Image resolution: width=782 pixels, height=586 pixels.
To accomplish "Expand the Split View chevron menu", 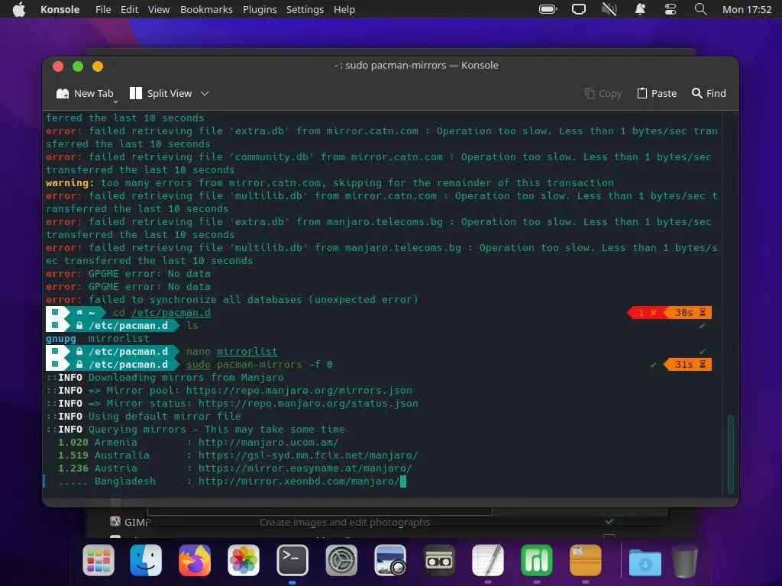I will pyautogui.click(x=205, y=94).
